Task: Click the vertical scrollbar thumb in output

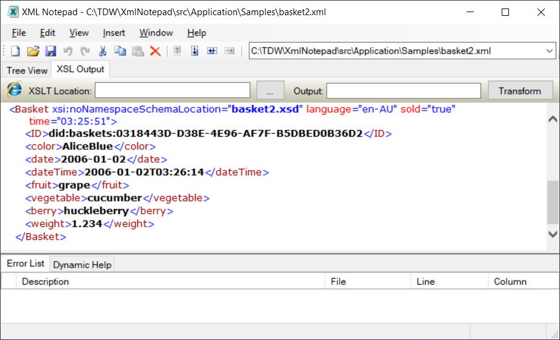Action: coord(553,203)
